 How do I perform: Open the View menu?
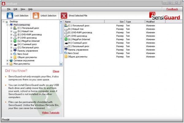coord(23,9)
